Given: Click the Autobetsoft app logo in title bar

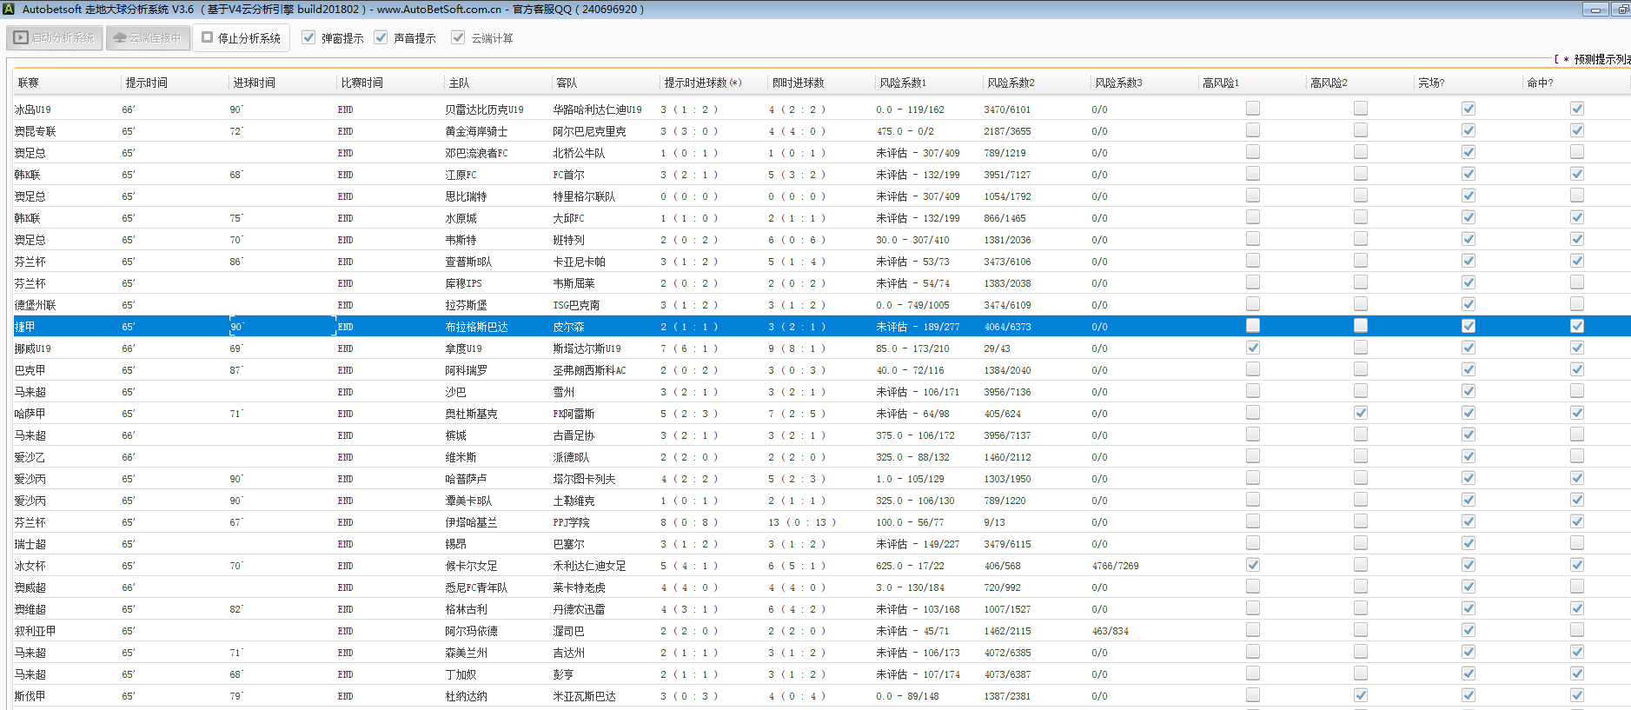Looking at the screenshot, I should tap(9, 9).
